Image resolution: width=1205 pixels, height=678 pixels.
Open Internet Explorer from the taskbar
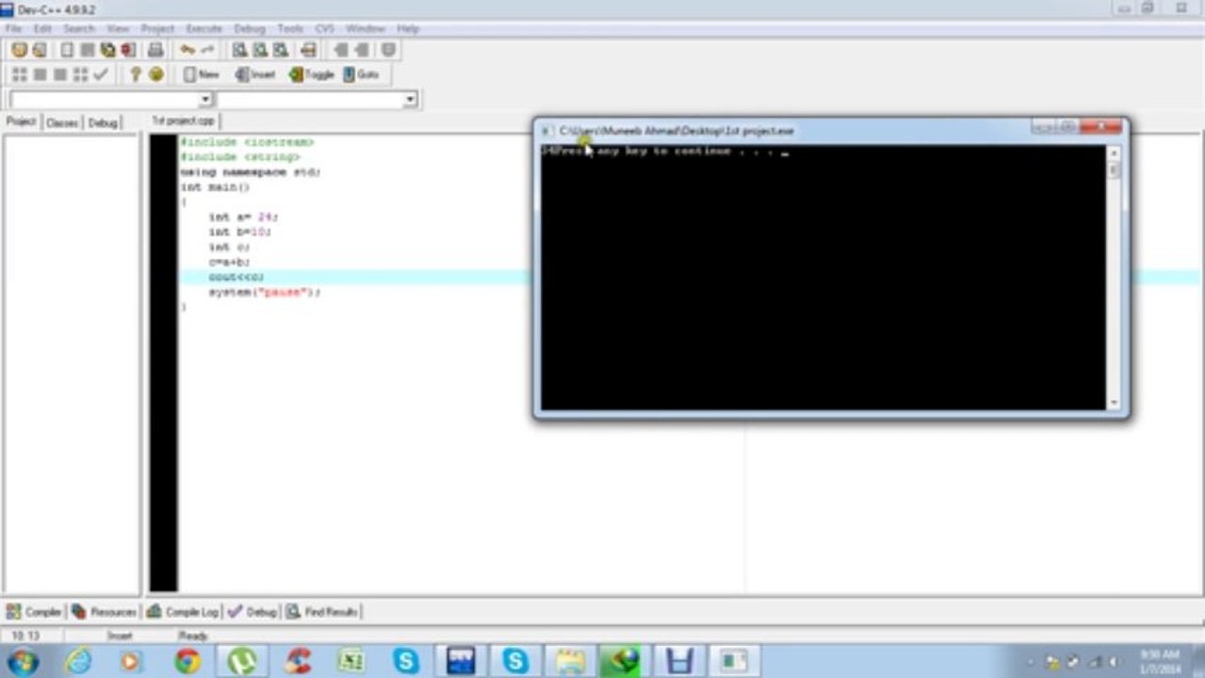(77, 661)
